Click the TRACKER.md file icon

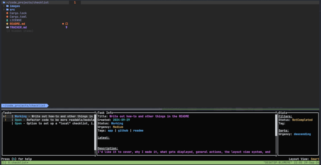(x=7, y=27)
